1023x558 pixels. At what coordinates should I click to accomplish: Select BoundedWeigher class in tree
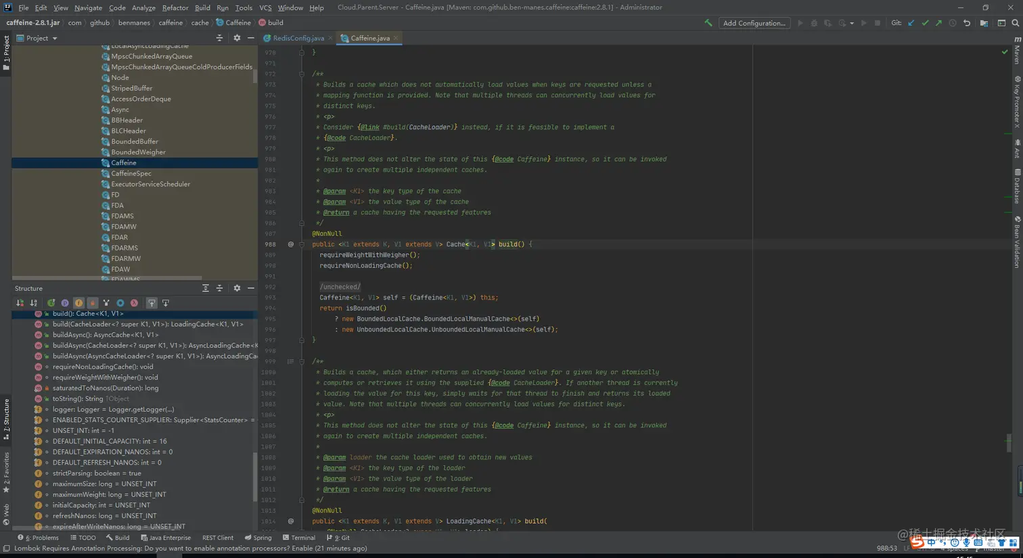(138, 152)
